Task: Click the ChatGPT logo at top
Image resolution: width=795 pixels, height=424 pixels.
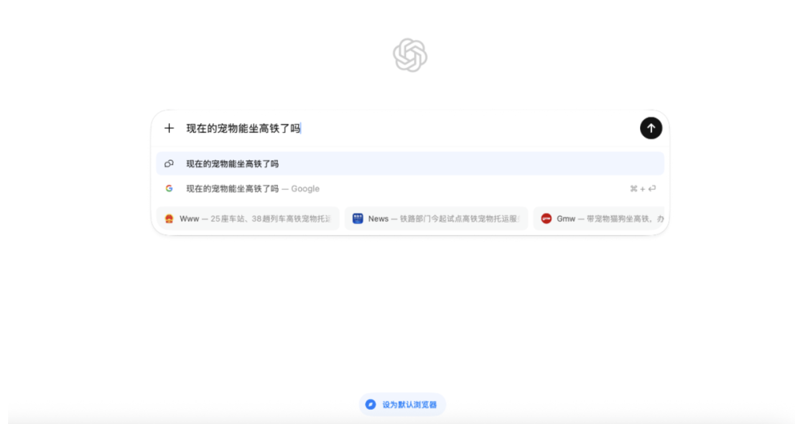Action: pos(410,55)
